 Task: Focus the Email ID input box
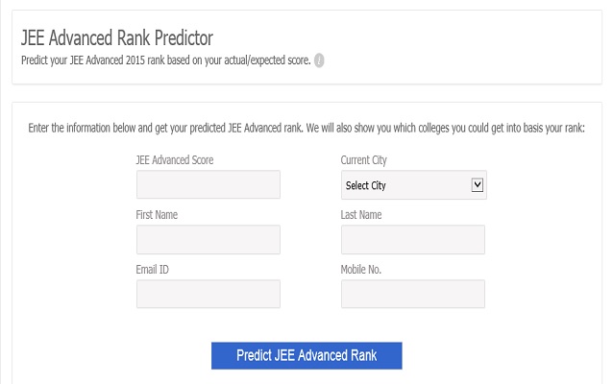pyautogui.click(x=208, y=294)
